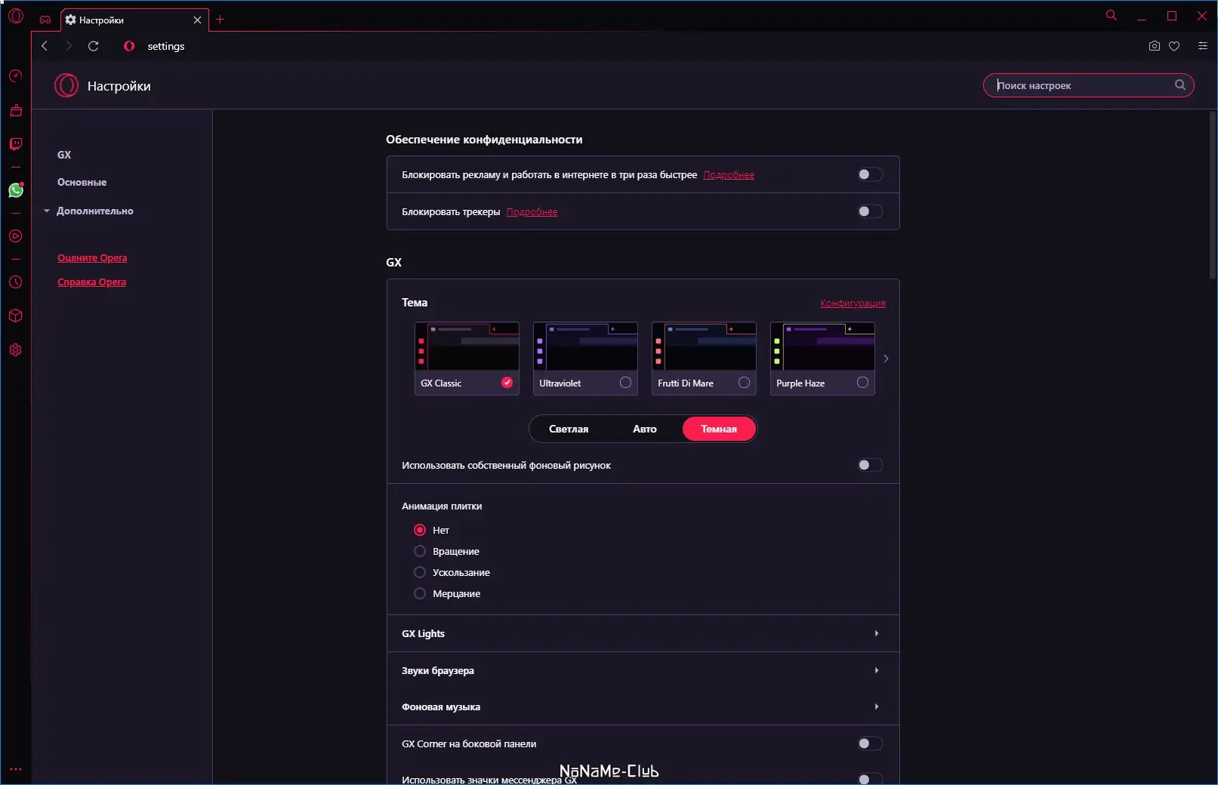This screenshot has width=1218, height=785.
Task: Open Twitch from the sidebar
Action: 15,144
